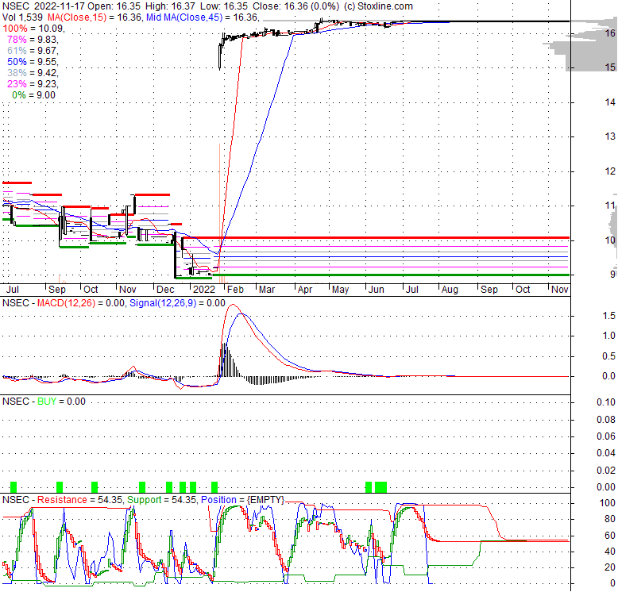
Task: Select the 38% = 9.42 Fibonacci label
Action: (x=32, y=72)
